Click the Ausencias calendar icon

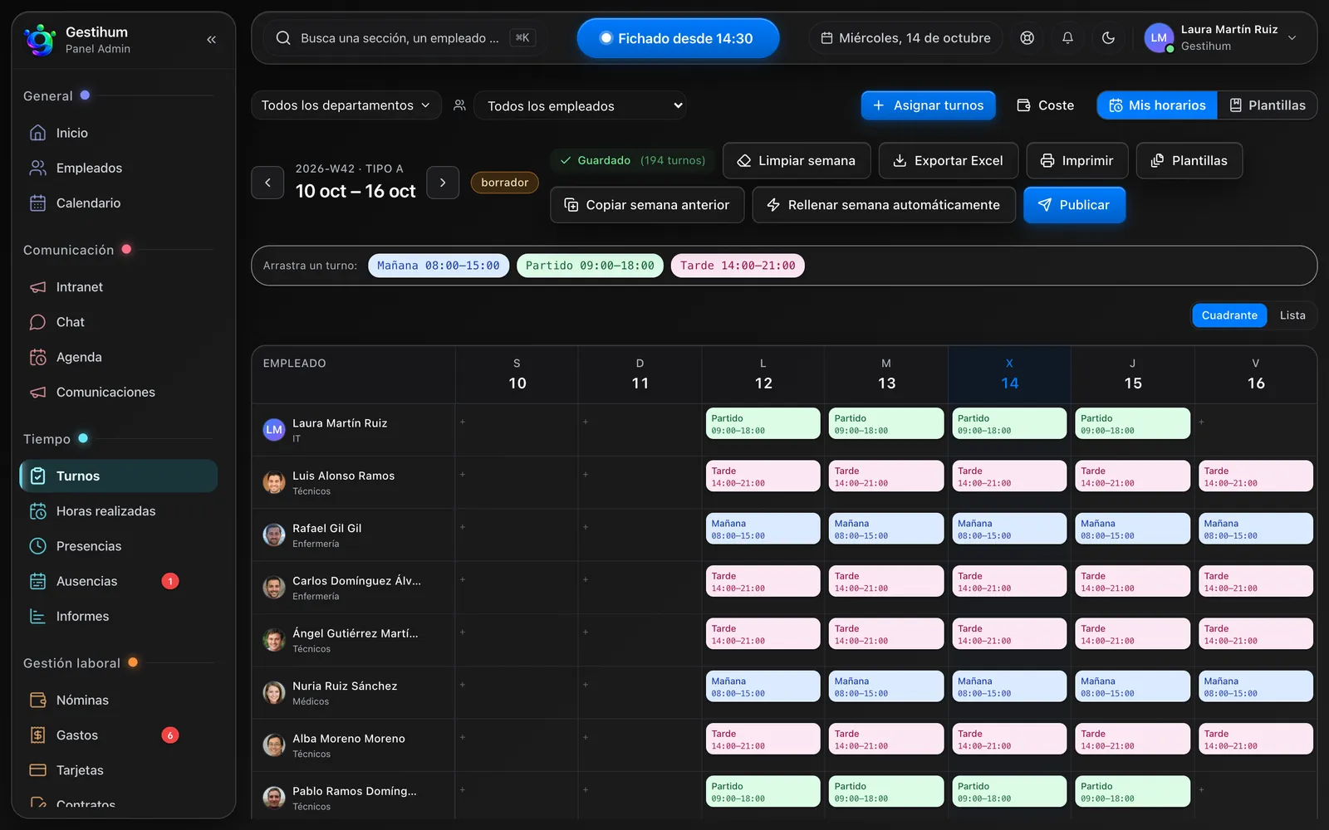click(x=38, y=581)
